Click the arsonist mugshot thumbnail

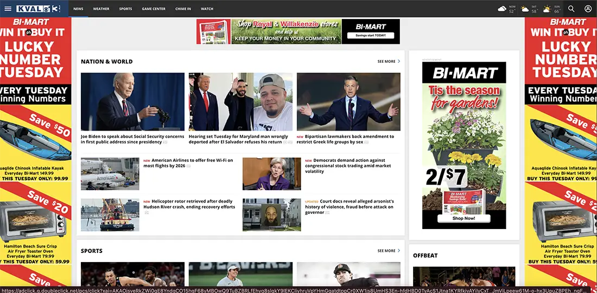[271, 214]
